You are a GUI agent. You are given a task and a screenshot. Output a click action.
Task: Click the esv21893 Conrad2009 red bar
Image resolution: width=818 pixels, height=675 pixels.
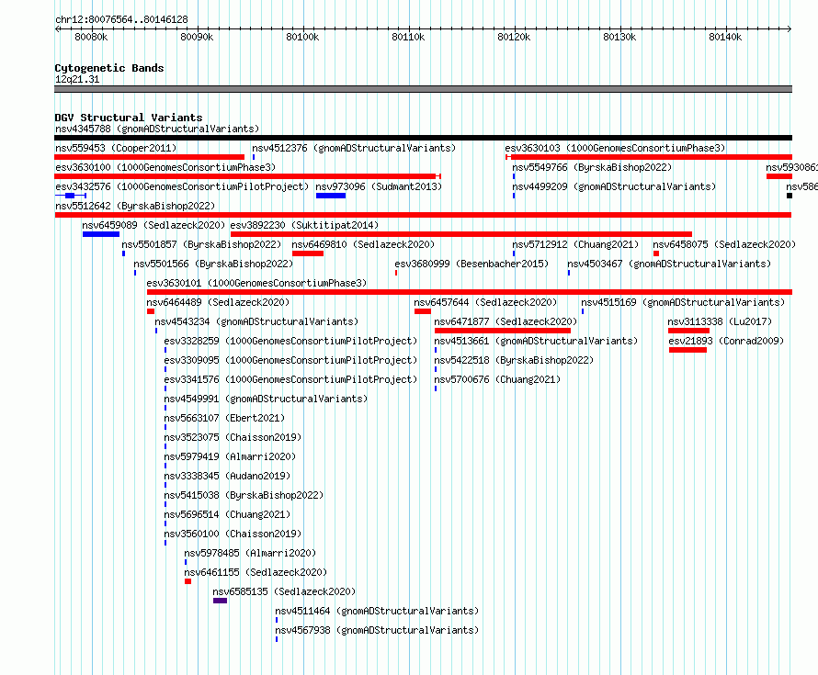click(687, 350)
